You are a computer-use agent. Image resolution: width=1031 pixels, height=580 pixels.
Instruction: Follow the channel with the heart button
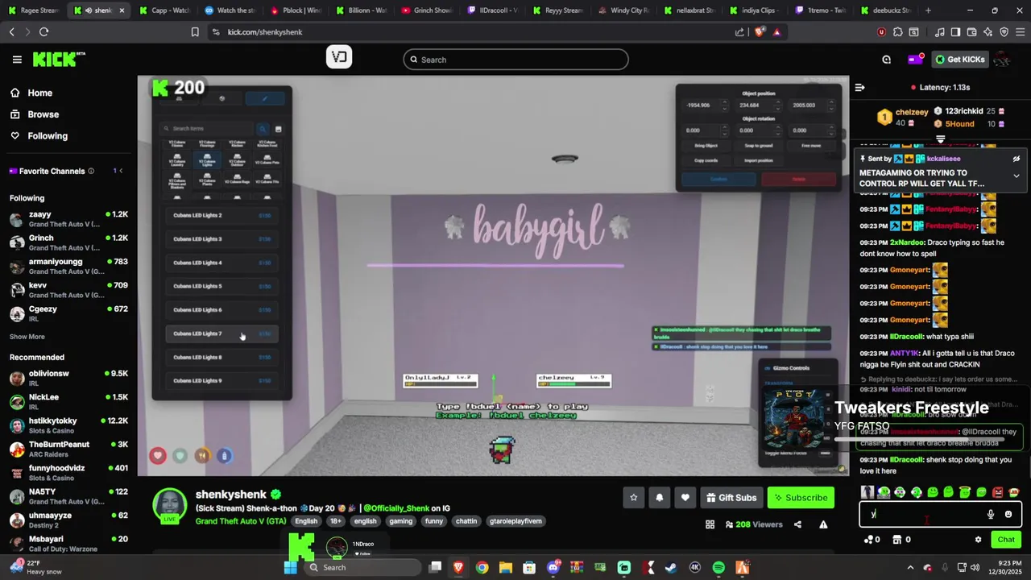[x=685, y=498]
